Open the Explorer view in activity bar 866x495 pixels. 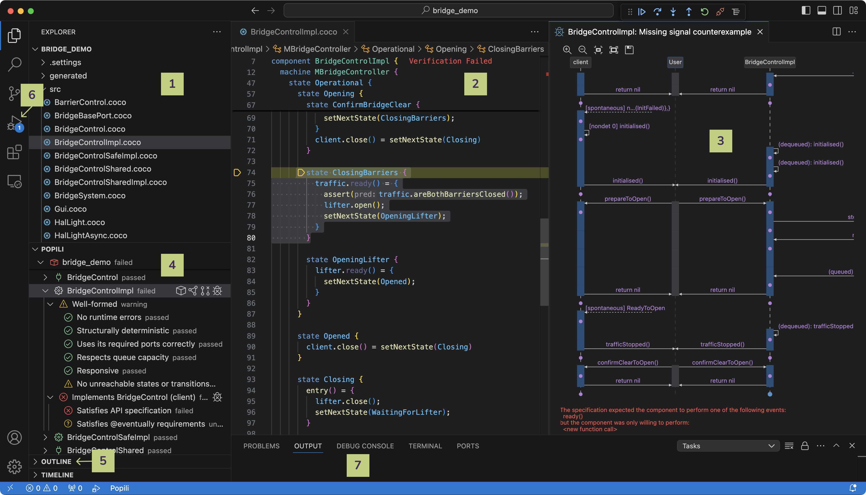pyautogui.click(x=14, y=35)
